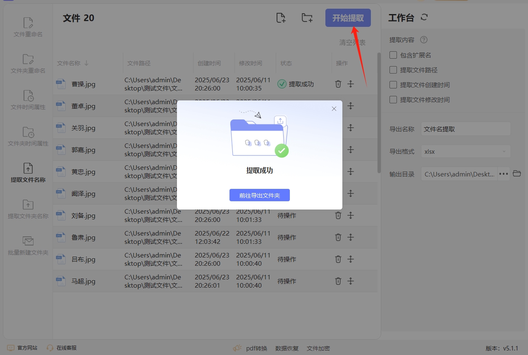Screen dimensions: 528x355
Task: Open 批量新建文件夹 in the sidebar
Action: pyautogui.click(x=28, y=245)
